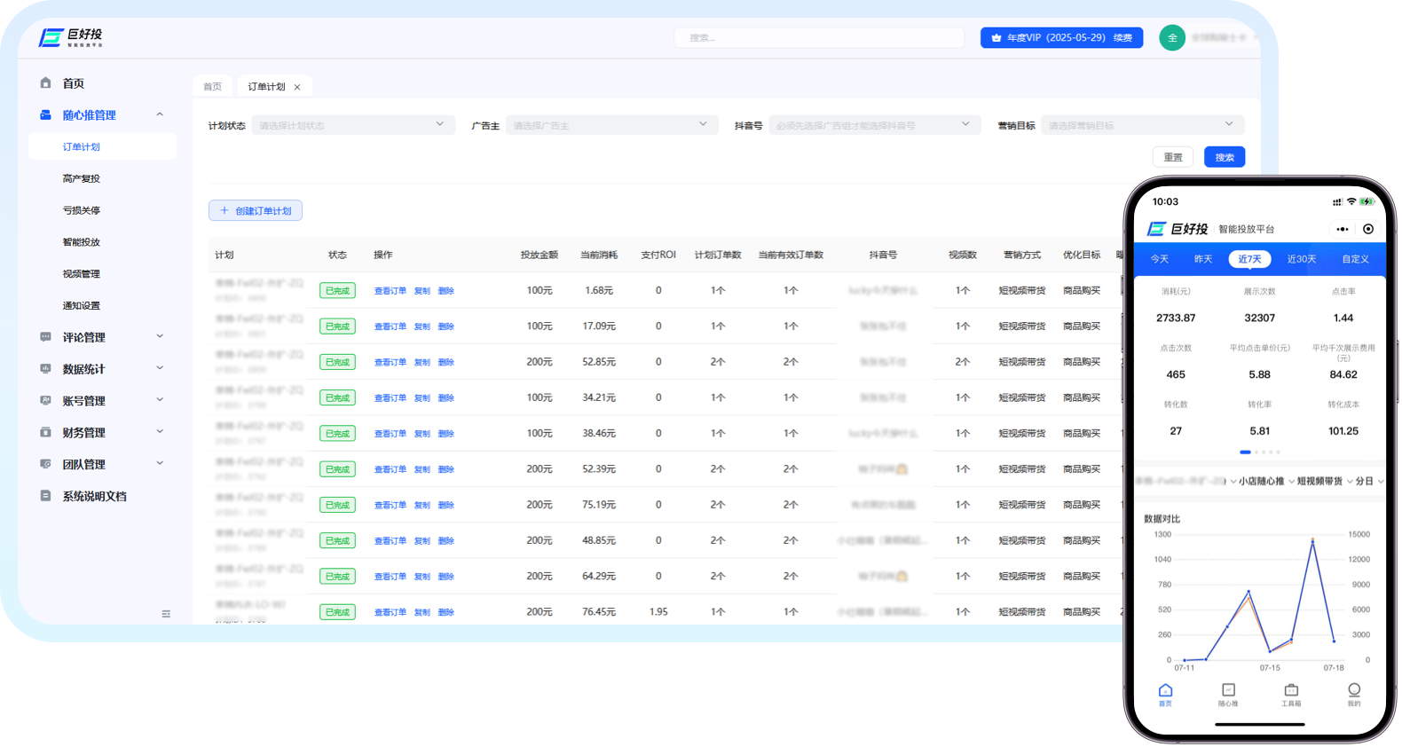Click the 财务管理 icon in sidebar
This screenshot has height=747, width=1402.
tap(45, 432)
